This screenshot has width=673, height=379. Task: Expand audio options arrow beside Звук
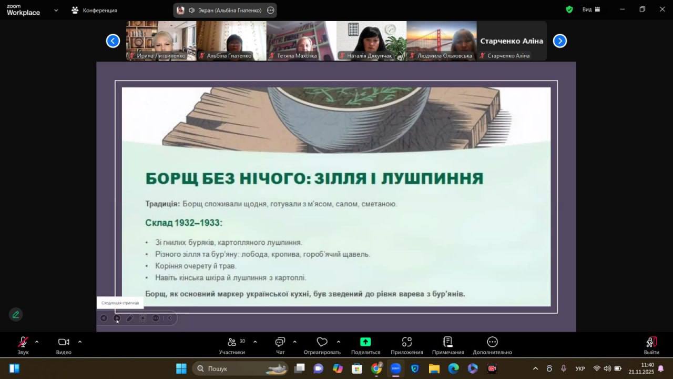click(36, 342)
